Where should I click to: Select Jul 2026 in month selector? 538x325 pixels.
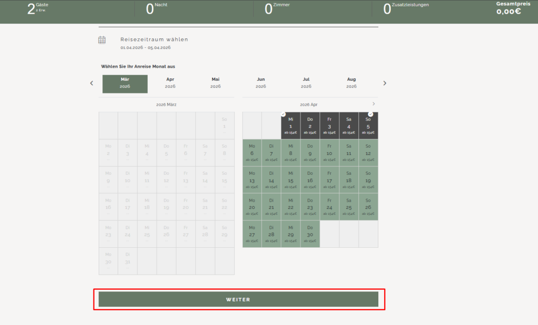tap(306, 83)
